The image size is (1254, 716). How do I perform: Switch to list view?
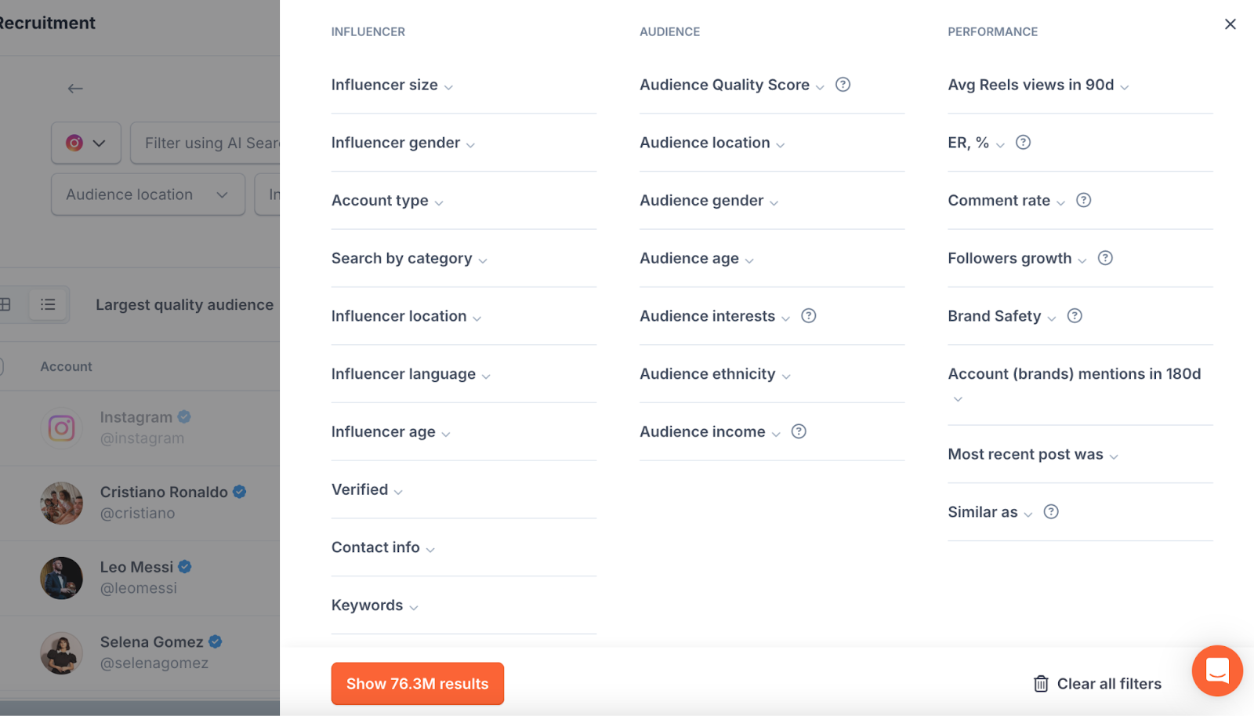[x=48, y=304]
